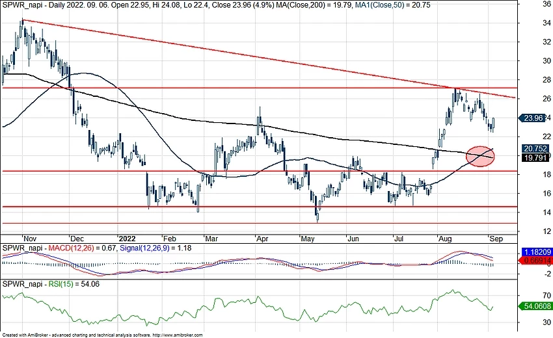
Task: Click the 70 level on the RSI axis
Action: [x=547, y=295]
